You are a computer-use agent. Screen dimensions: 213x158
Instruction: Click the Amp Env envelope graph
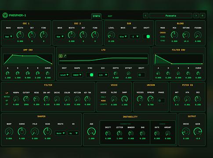pyautogui.click(x=28, y=59)
